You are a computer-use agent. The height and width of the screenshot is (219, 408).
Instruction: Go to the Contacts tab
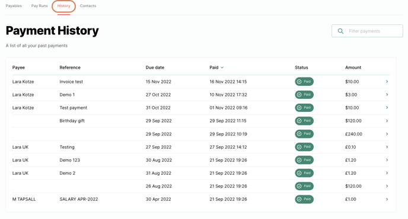click(x=88, y=6)
